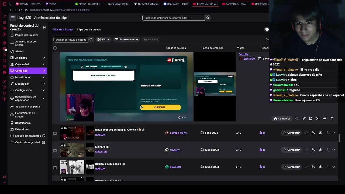The height and width of the screenshot is (194, 345).
Task: Click the dashed circle icon in the Mainkra xd row
Action: [x=306, y=150]
